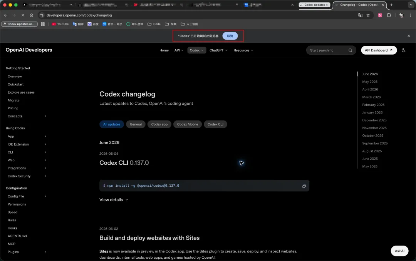This screenshot has width=416, height=261.
Task: Jump to August 2025 in timeline
Action: pyautogui.click(x=372, y=151)
